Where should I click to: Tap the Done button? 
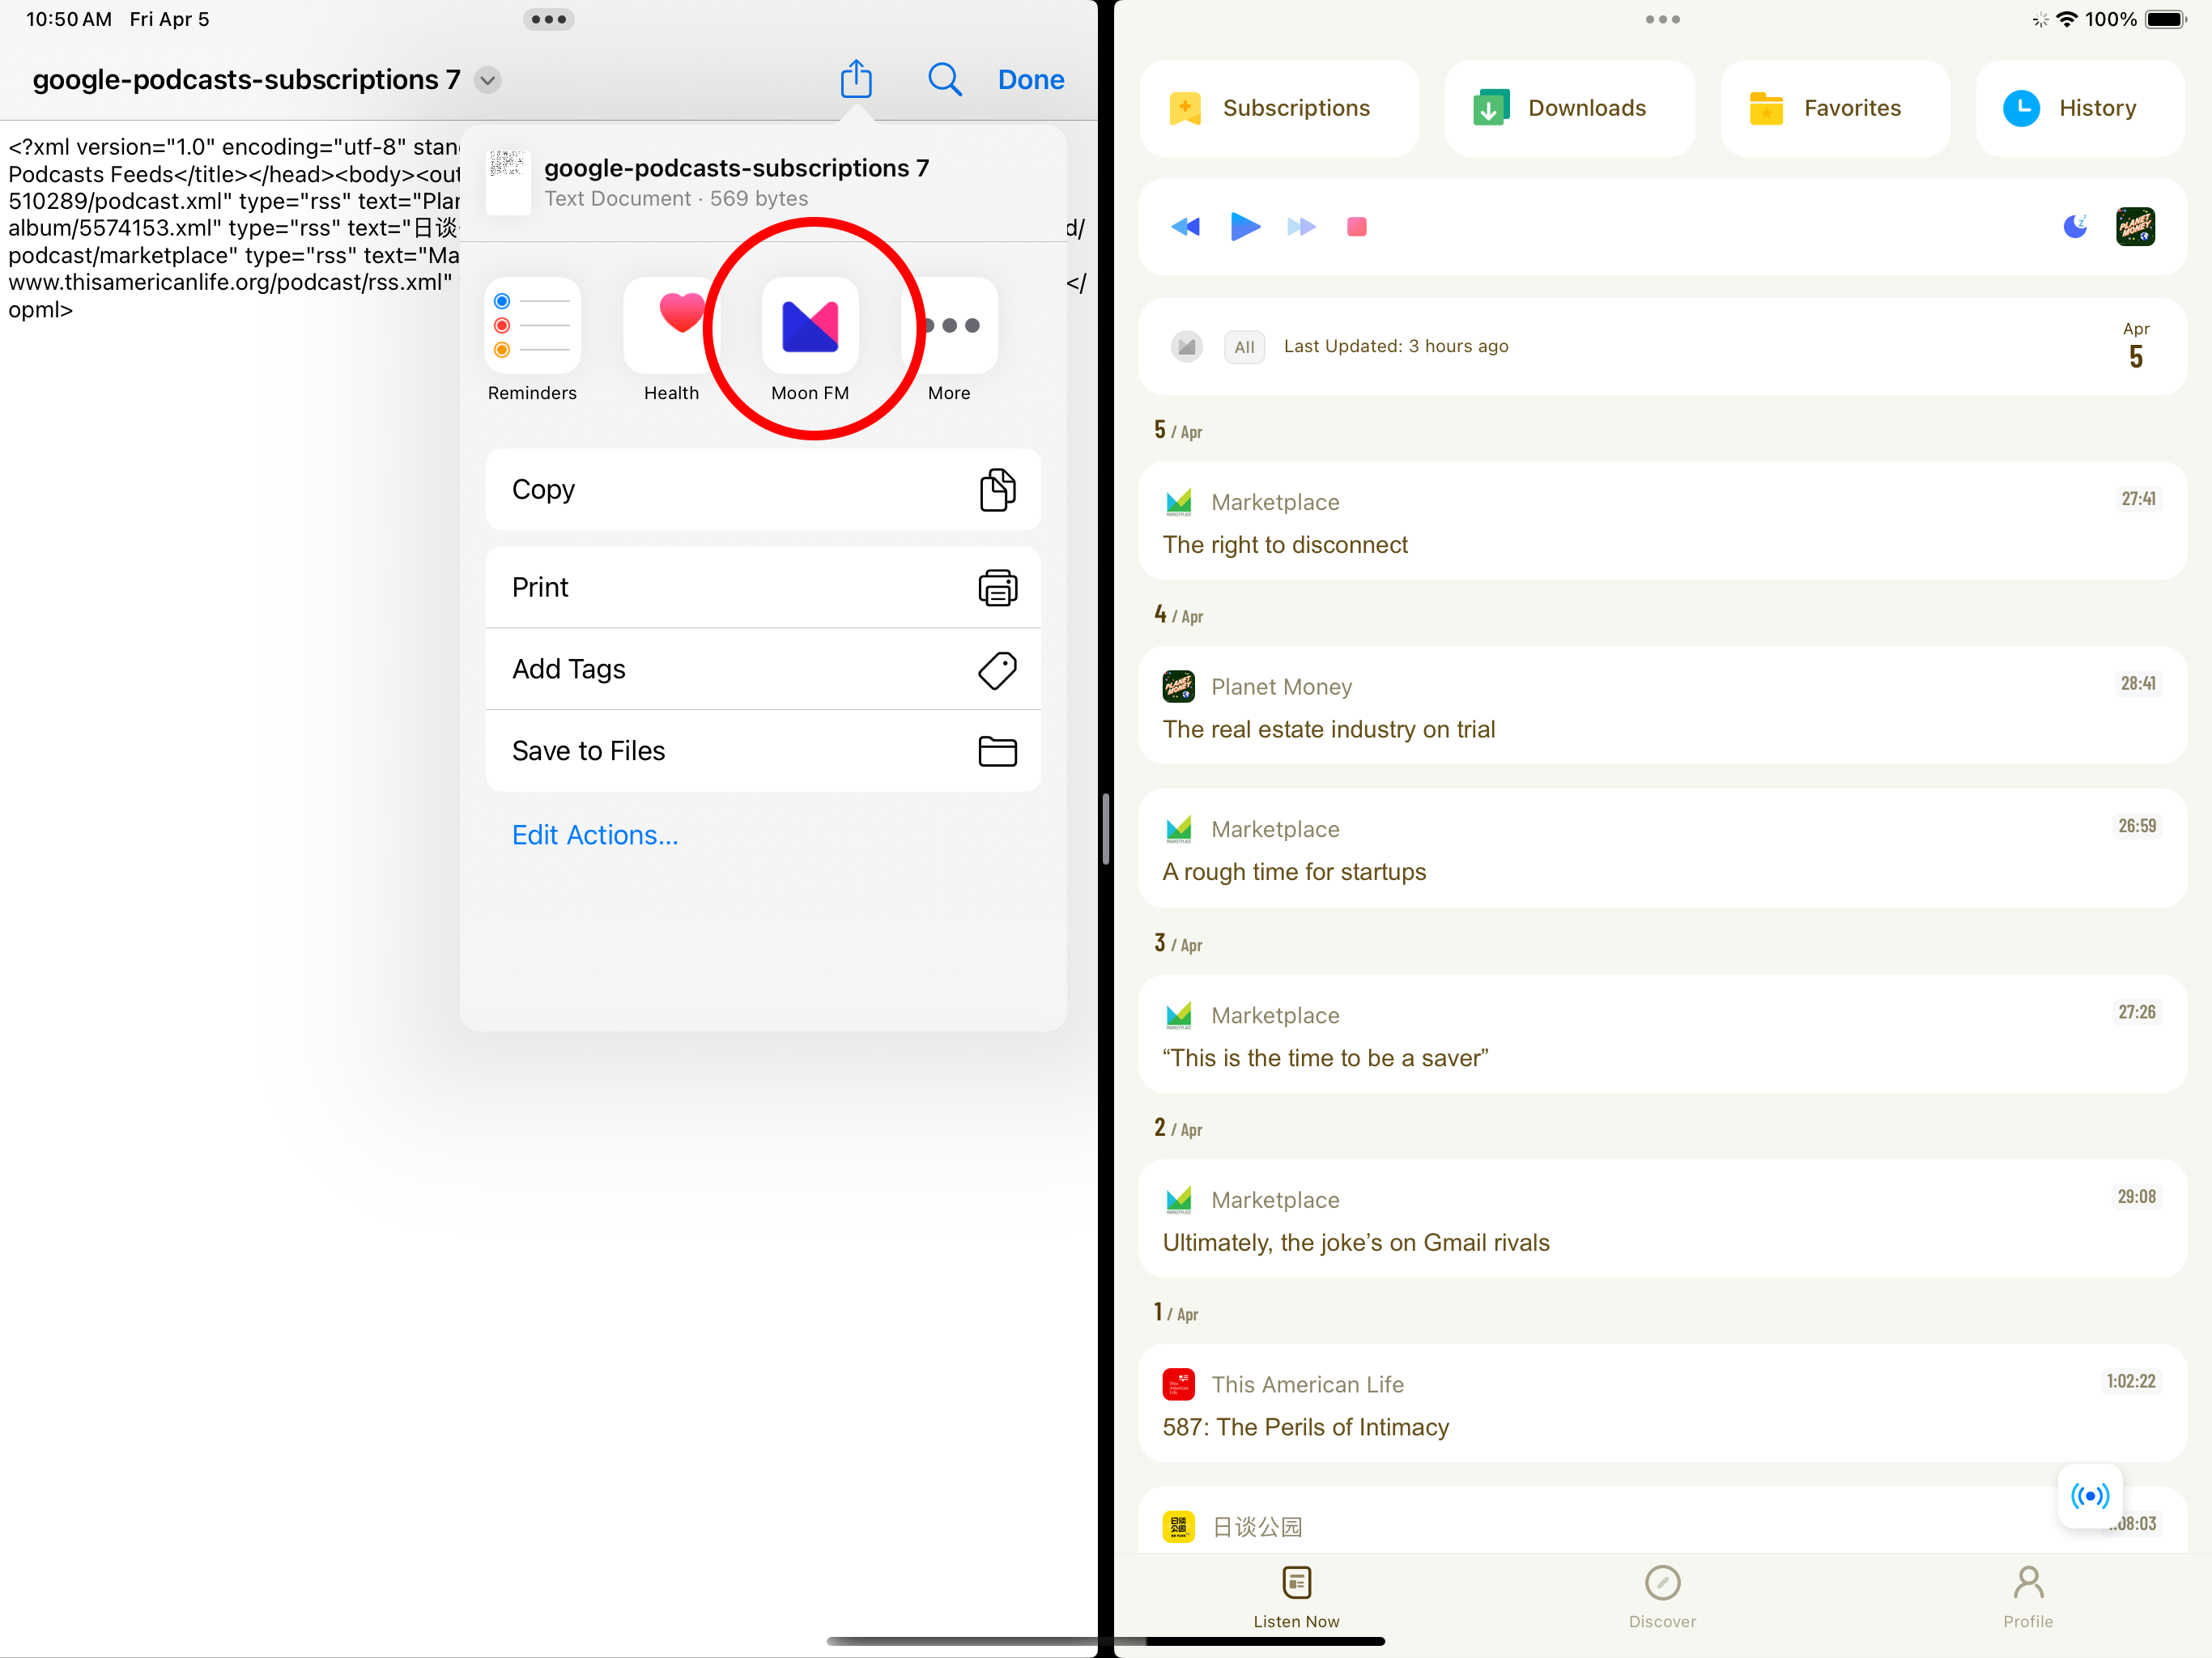(x=1030, y=79)
